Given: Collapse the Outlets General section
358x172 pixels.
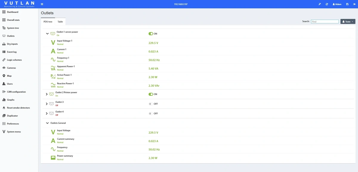Looking at the screenshot, I should 47,123.
